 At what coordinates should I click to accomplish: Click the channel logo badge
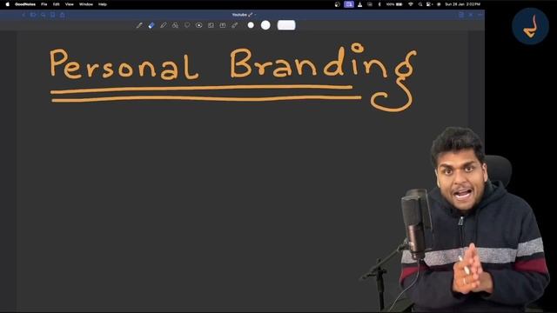pyautogui.click(x=530, y=26)
